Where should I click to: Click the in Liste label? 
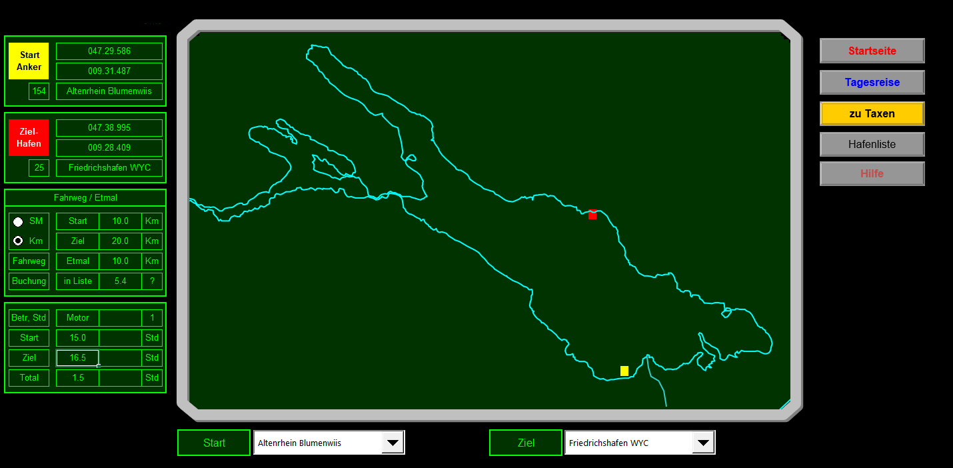(x=77, y=281)
